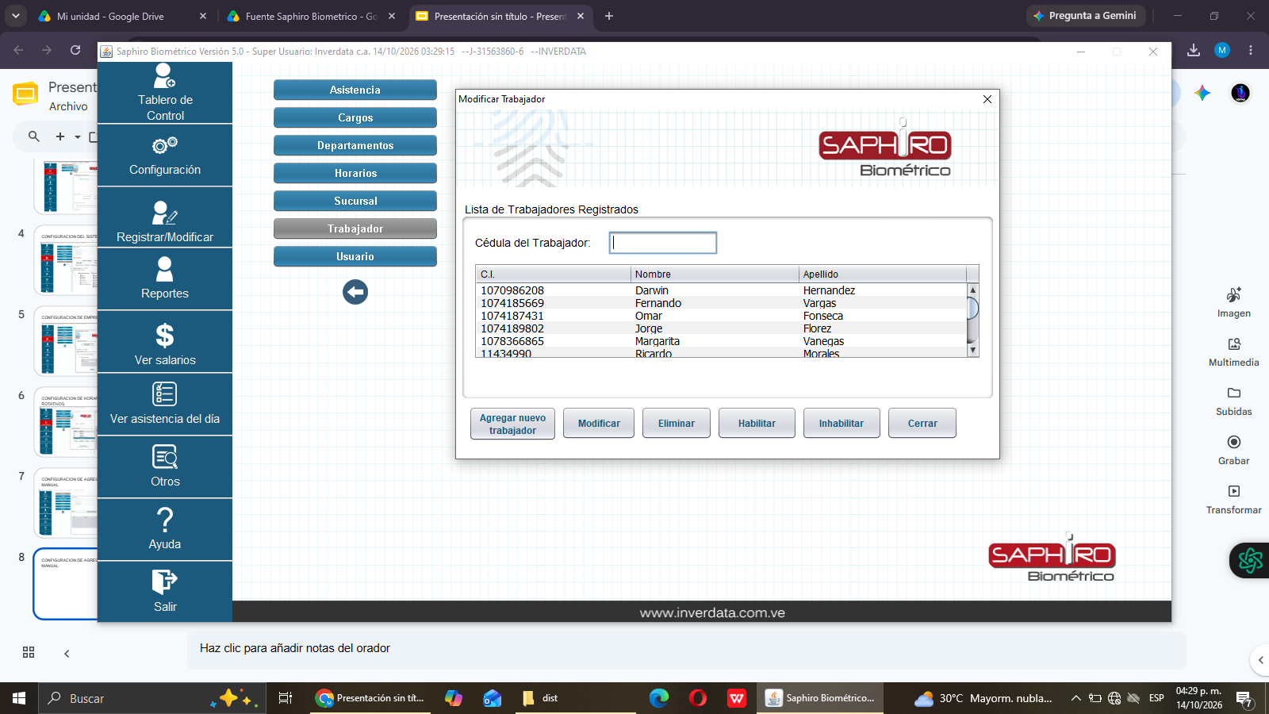The height and width of the screenshot is (714, 1269).
Task: Click the Cerrar button
Action: [922, 424]
